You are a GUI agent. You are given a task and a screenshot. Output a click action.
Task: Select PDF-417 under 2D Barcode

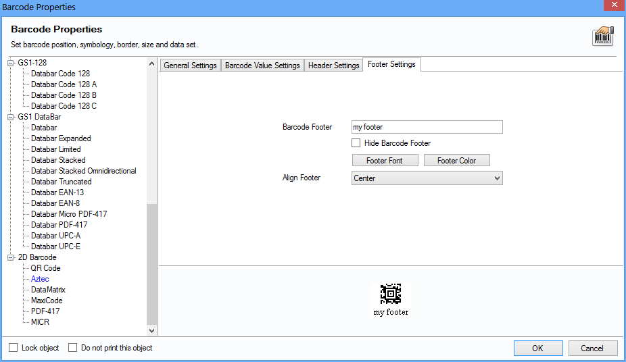[x=45, y=311]
